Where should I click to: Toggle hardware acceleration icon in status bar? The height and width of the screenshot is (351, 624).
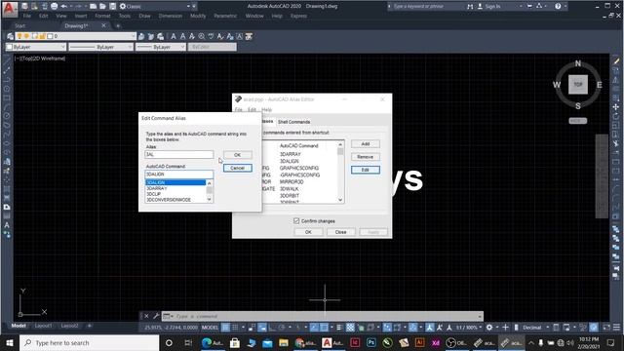[594, 328]
